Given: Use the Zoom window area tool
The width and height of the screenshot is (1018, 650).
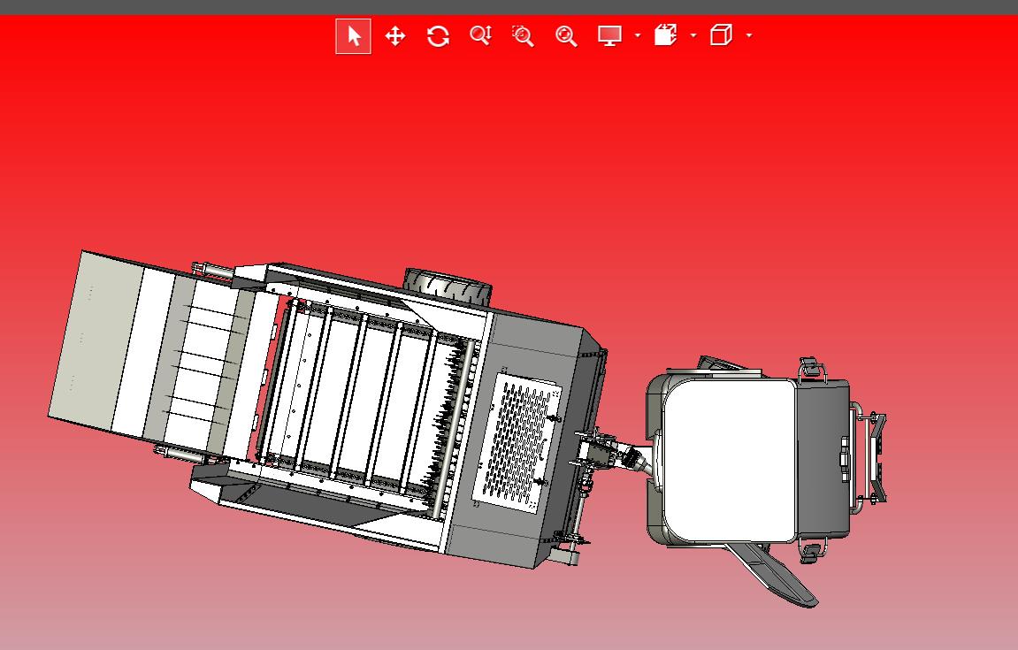Looking at the screenshot, I should coord(523,35).
